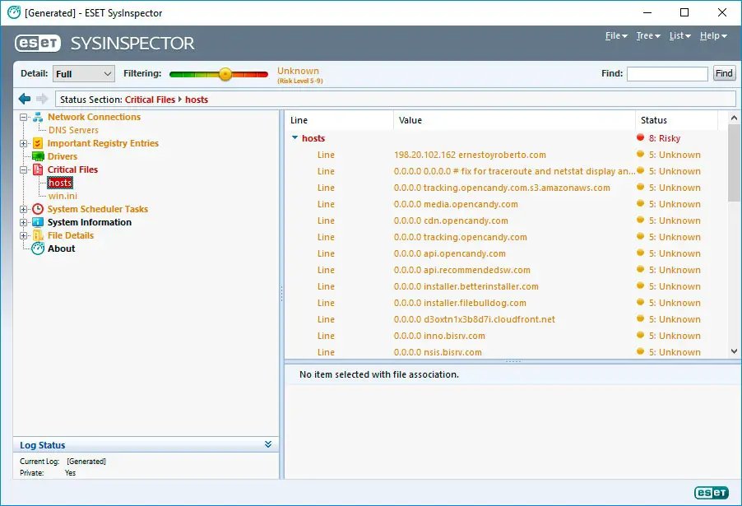This screenshot has width=742, height=506.
Task: Open the Tree menu
Action: pos(648,36)
